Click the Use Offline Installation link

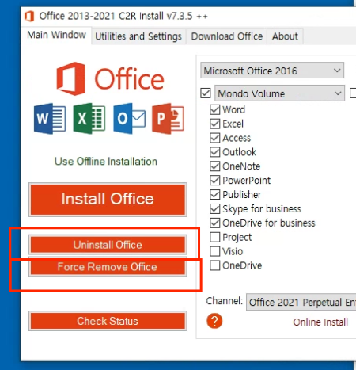(106, 162)
